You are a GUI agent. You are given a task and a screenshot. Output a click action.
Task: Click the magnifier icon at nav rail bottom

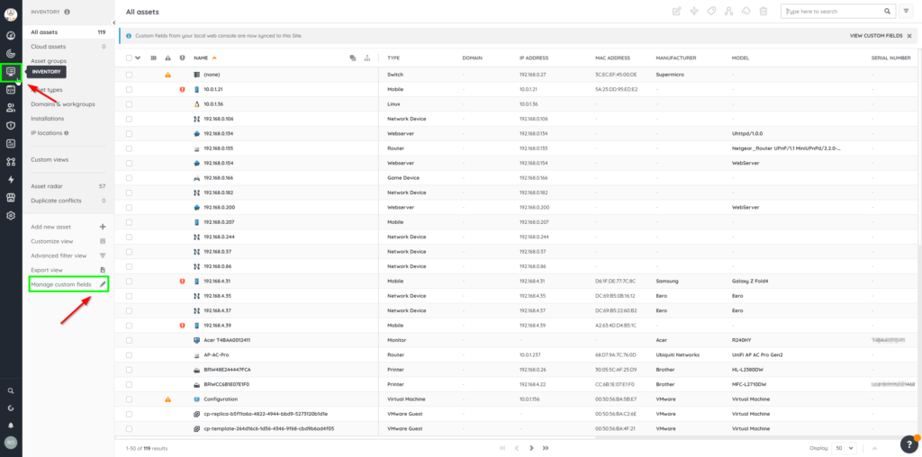[11, 390]
